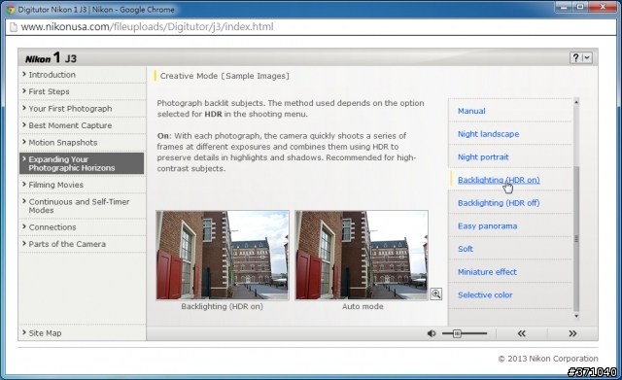This screenshot has height=380, width=622.
Task: Maximize the Chrome window
Action: (x=580, y=7)
